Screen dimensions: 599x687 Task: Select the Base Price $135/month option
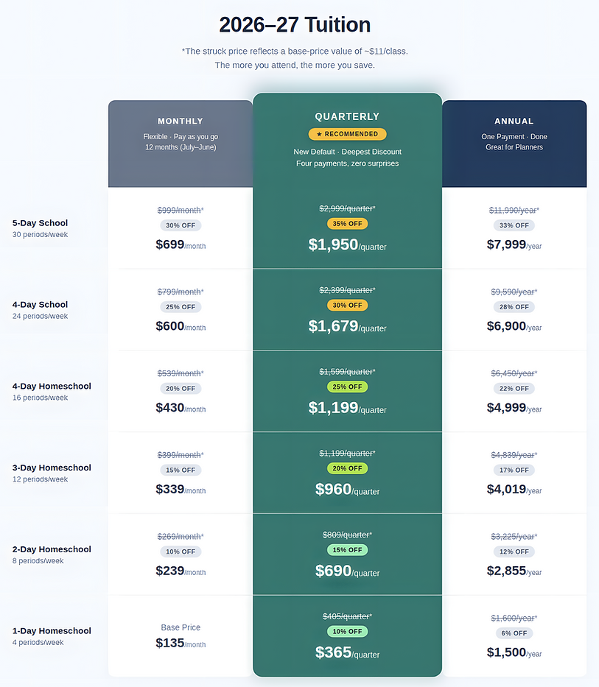click(181, 636)
